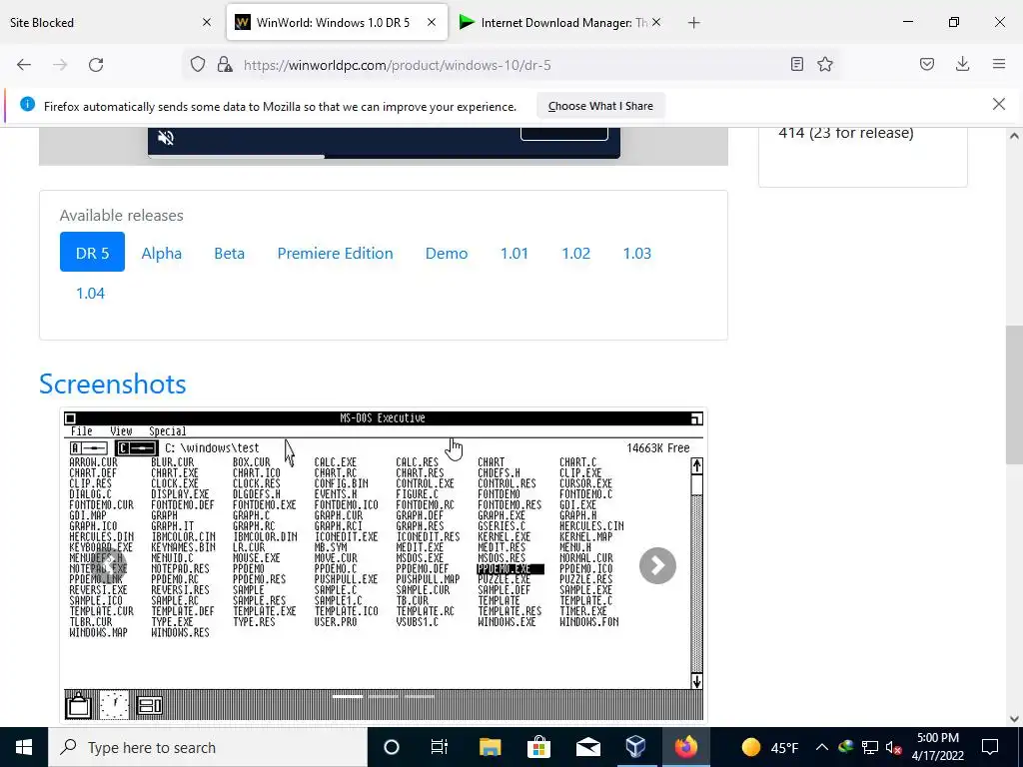Click the MS-DOS Executive screenshot image
This screenshot has width=1023, height=767.
(384, 565)
